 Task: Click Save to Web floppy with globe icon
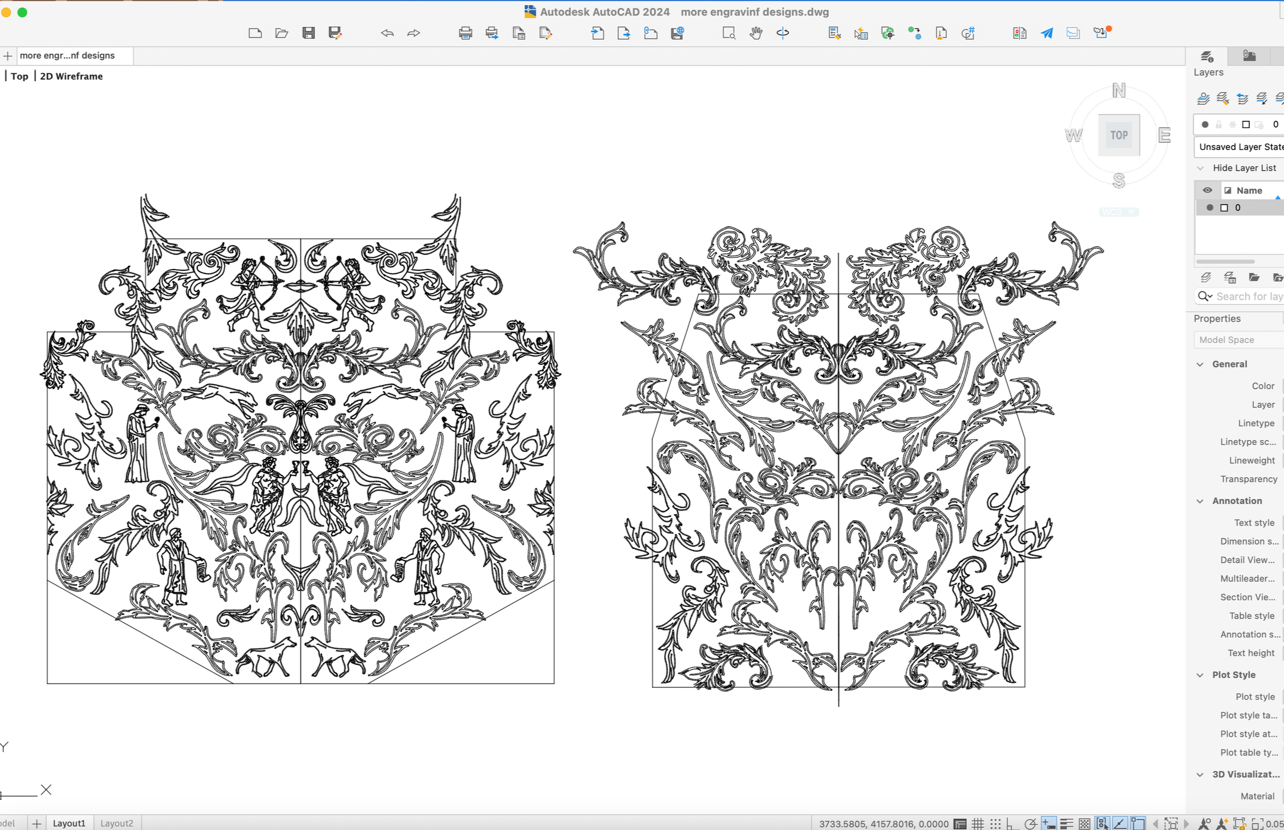coord(678,33)
